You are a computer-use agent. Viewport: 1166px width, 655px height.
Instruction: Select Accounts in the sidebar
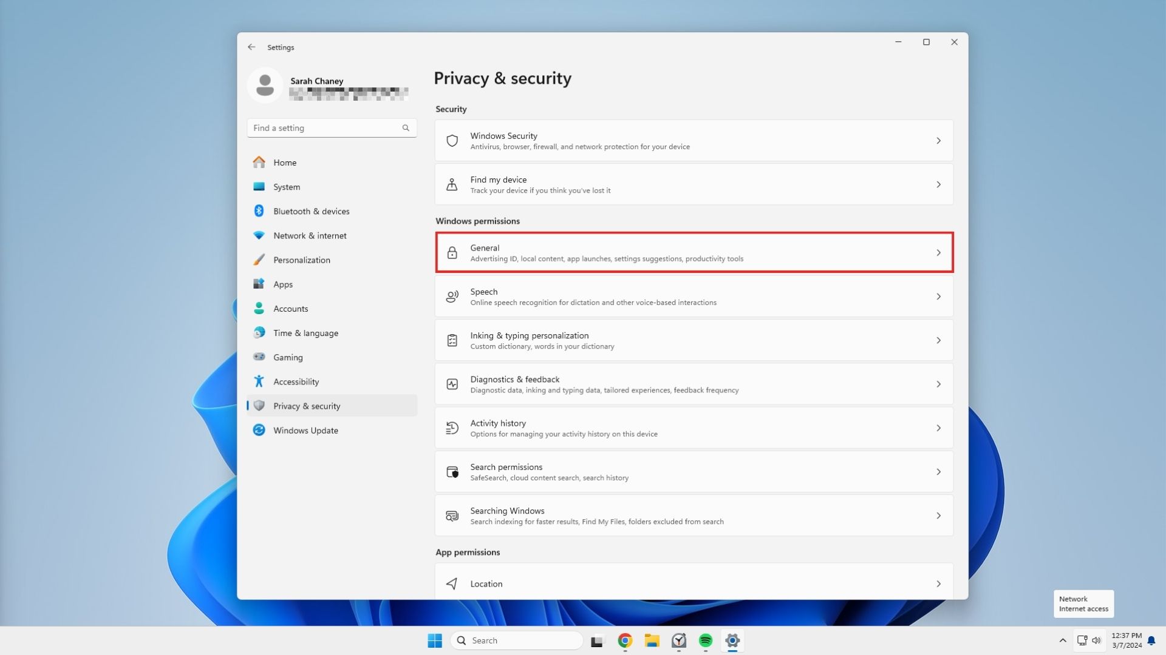[332, 308]
